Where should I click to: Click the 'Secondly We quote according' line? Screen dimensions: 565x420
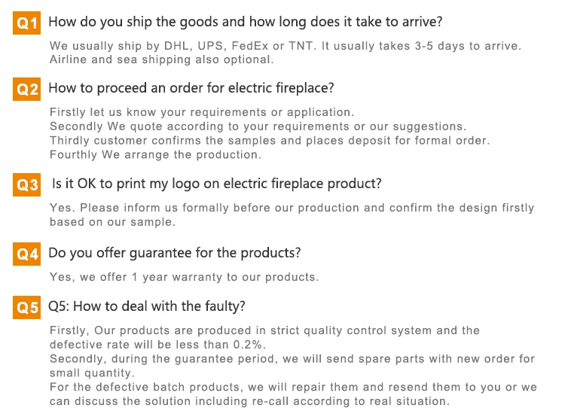tap(258, 126)
